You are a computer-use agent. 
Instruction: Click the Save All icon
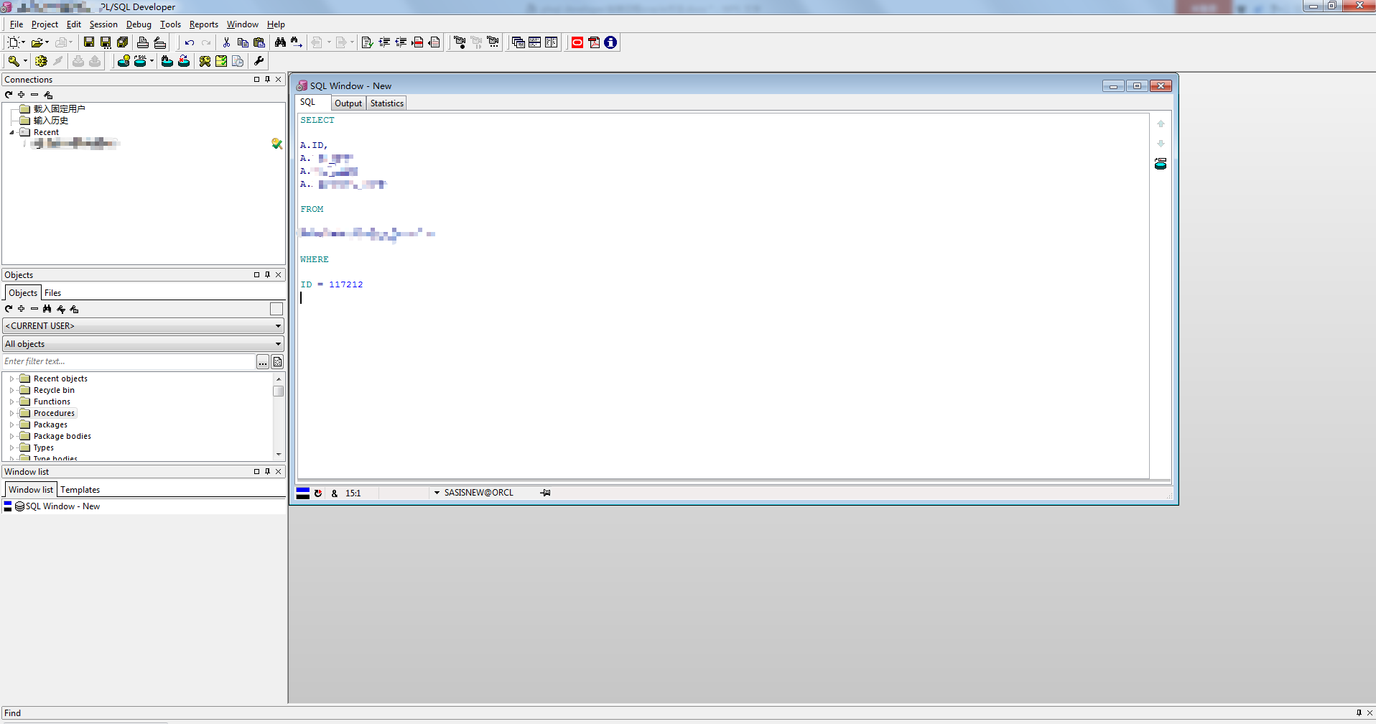tap(122, 42)
